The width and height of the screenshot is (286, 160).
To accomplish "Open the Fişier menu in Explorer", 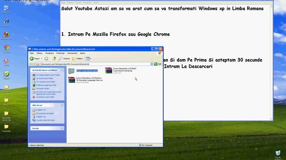I will [x=32, y=53].
